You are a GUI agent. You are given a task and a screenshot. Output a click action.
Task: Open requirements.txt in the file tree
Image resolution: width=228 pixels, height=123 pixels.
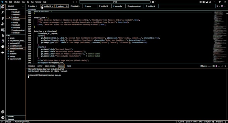(x=16, y=59)
